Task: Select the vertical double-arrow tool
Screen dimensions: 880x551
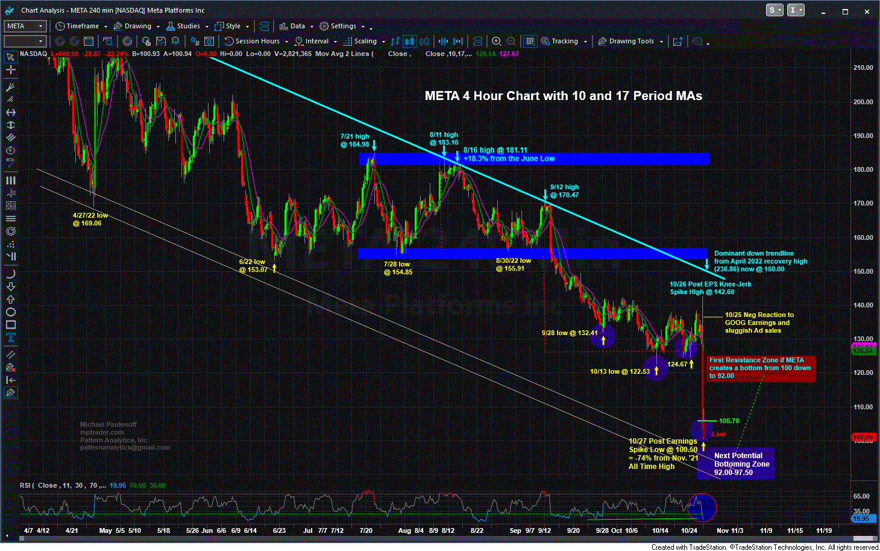Action: click(x=10, y=125)
